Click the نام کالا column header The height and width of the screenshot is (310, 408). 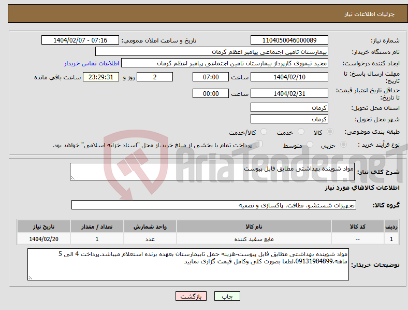pyautogui.click(x=254, y=227)
